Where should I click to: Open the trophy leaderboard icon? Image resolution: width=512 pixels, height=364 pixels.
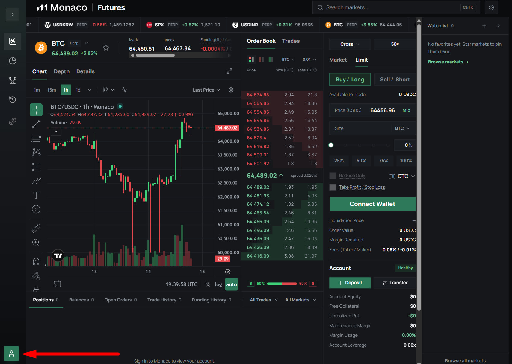point(13,80)
